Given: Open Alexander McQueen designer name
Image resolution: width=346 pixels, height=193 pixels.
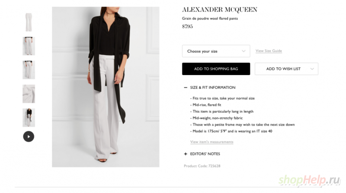Looking at the screenshot, I should pyautogui.click(x=220, y=9).
